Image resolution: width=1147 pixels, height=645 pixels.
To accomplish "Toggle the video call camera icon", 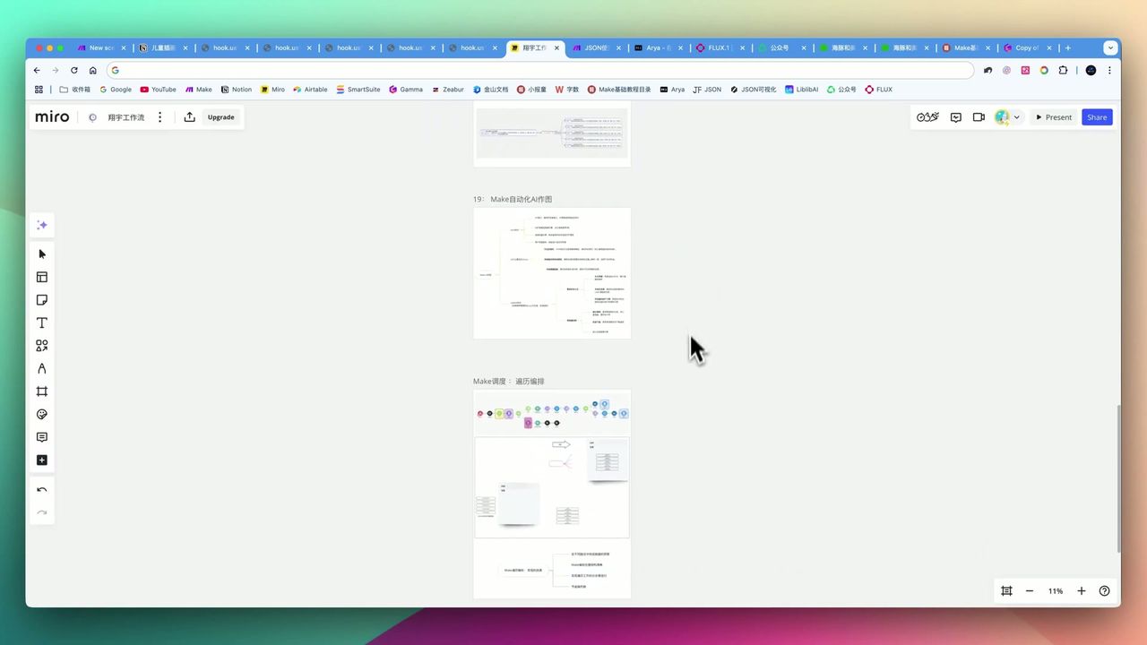I will point(979,117).
